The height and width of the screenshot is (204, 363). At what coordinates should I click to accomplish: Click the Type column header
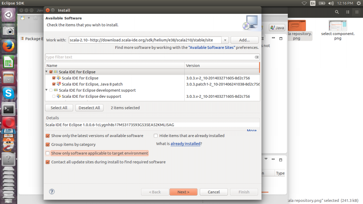tap(280, 173)
